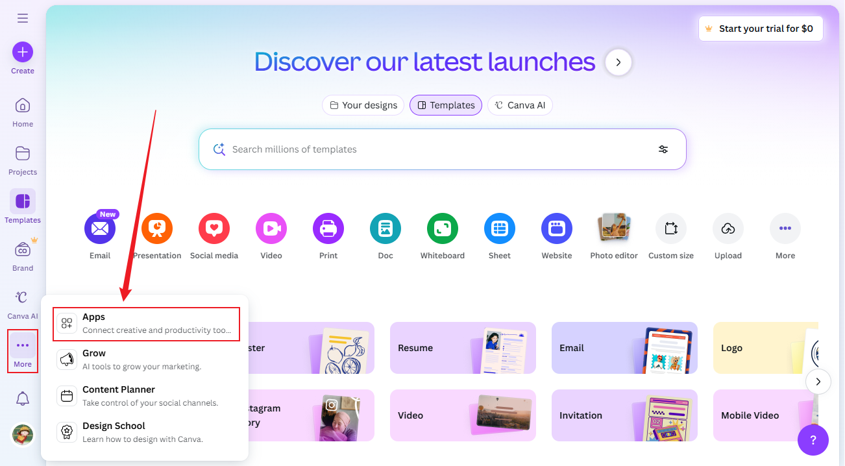
Task: Select the Email design type icon
Action: click(x=99, y=228)
